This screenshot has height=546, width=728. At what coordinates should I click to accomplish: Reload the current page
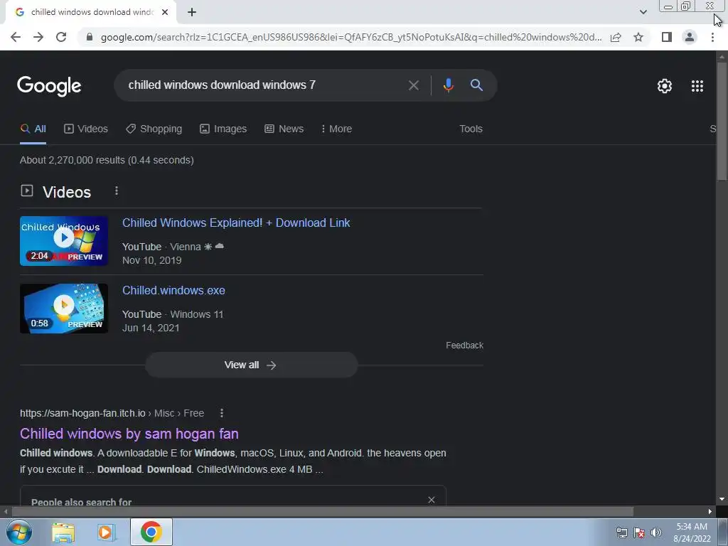click(61, 37)
